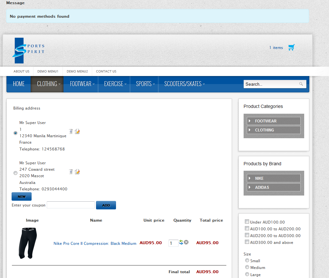
Task: Click the NEW address button
Action: point(22,197)
